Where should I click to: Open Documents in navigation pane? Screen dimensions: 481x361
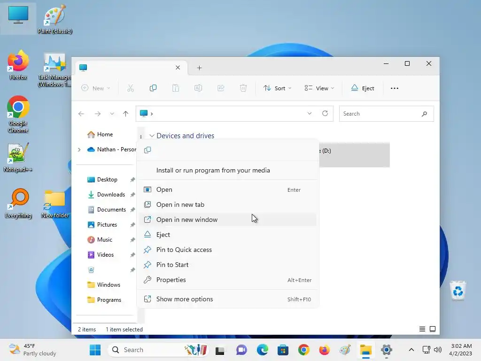[x=107, y=210]
